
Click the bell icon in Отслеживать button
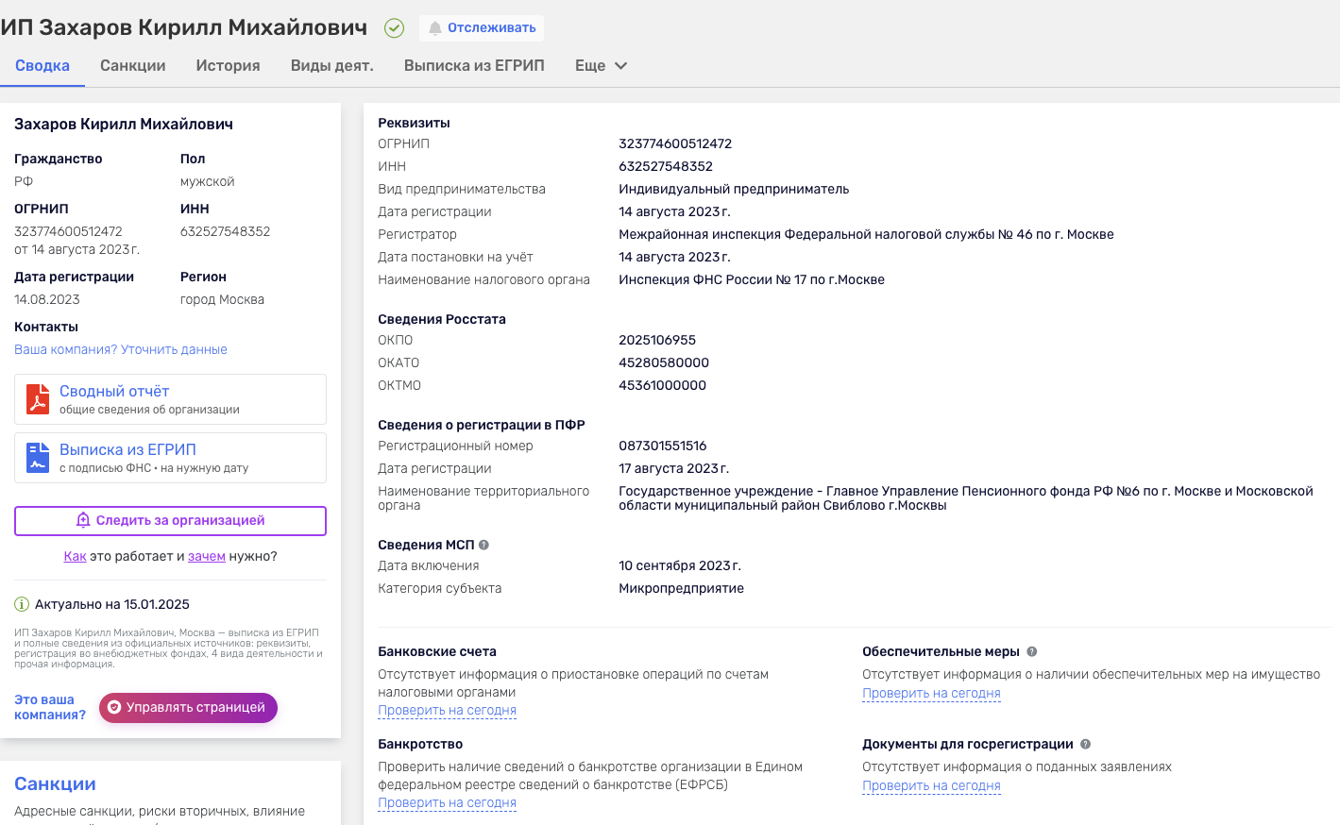click(x=435, y=28)
